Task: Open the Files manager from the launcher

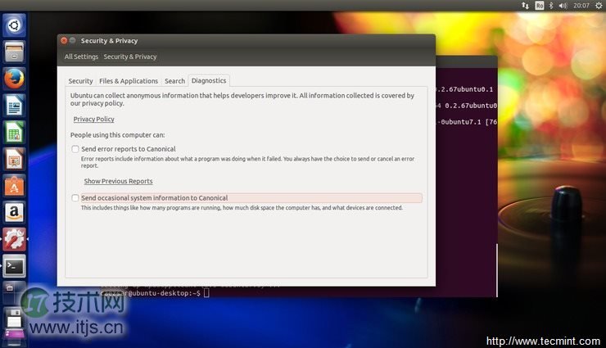Action: pos(14,52)
